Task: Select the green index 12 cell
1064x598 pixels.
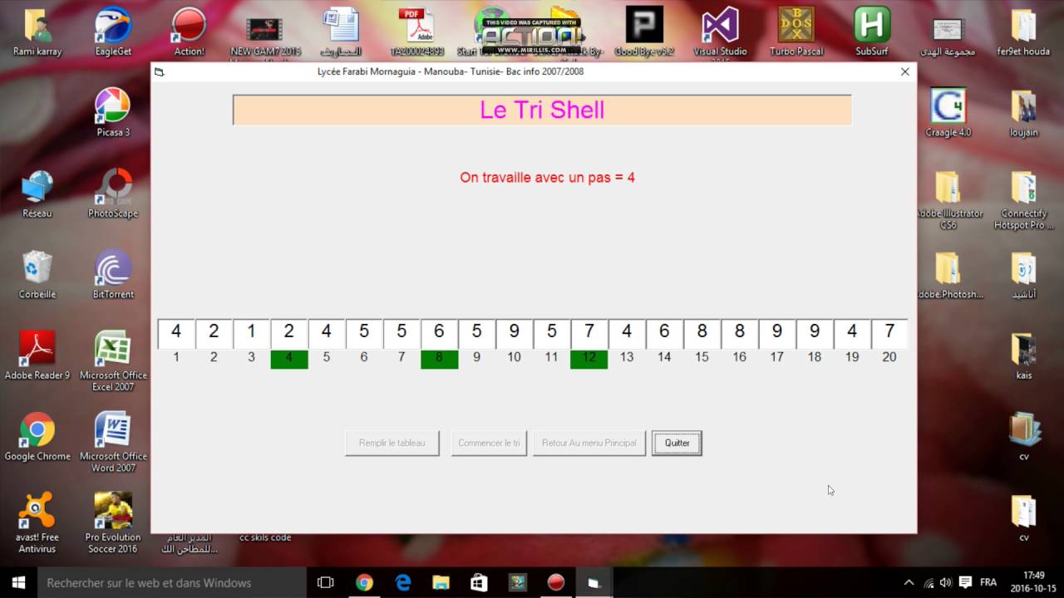Action: tap(589, 359)
